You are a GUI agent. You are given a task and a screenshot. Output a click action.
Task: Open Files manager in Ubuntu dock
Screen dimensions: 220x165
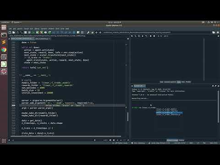tap(4, 27)
